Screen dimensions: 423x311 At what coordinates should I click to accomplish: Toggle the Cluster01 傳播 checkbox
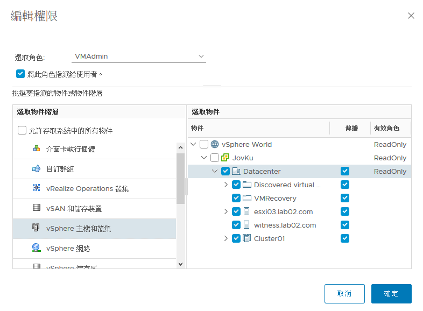(345, 238)
